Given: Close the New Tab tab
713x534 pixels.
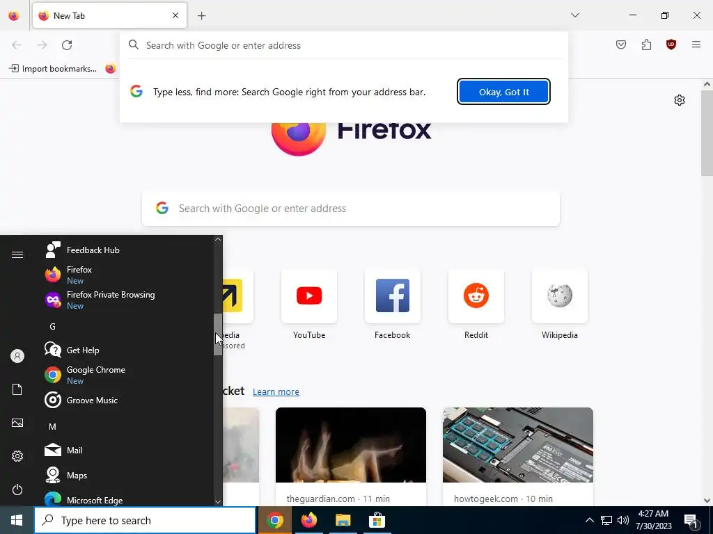Looking at the screenshot, I should (x=175, y=15).
